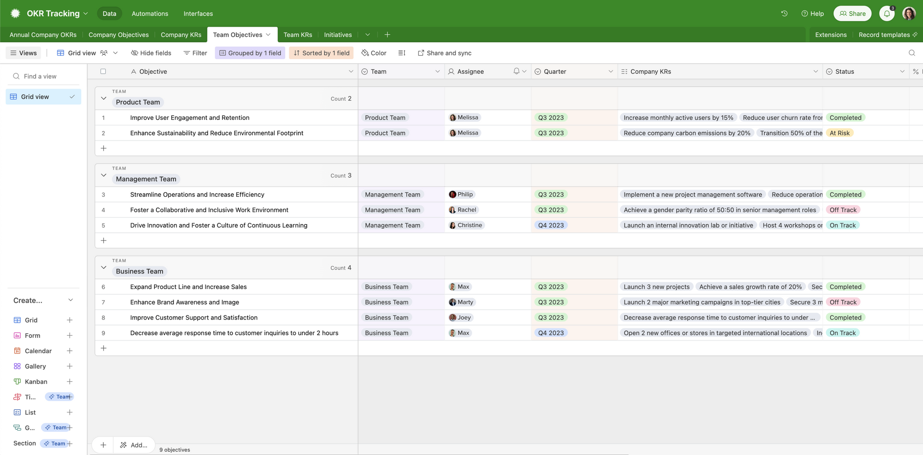Screen dimensions: 923x455
Task: Click the Grouped by 1 field button
Action: tap(250, 53)
